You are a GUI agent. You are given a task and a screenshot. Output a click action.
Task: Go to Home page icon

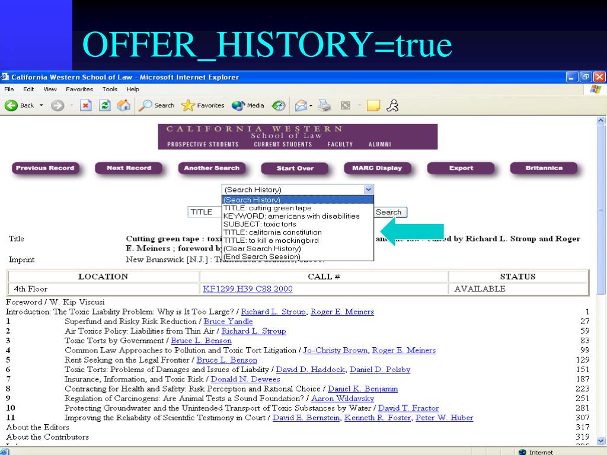123,105
